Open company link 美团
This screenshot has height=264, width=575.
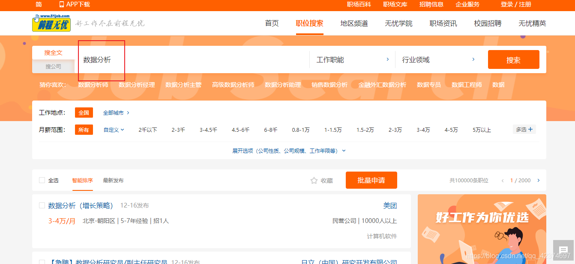pyautogui.click(x=390, y=206)
